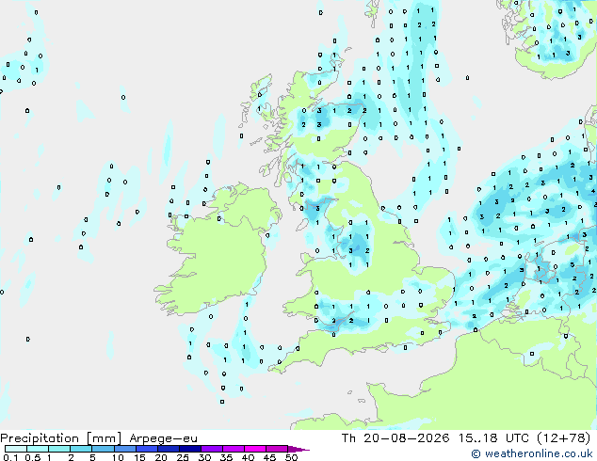
Task: Click the 0.1 mm lightest legend swatch
Action: 16,449
